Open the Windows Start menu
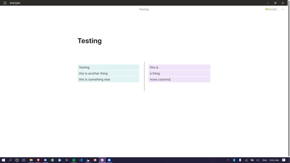The height and width of the screenshot is (163, 290). click(3, 160)
